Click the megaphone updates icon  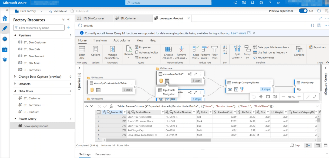(236, 3)
